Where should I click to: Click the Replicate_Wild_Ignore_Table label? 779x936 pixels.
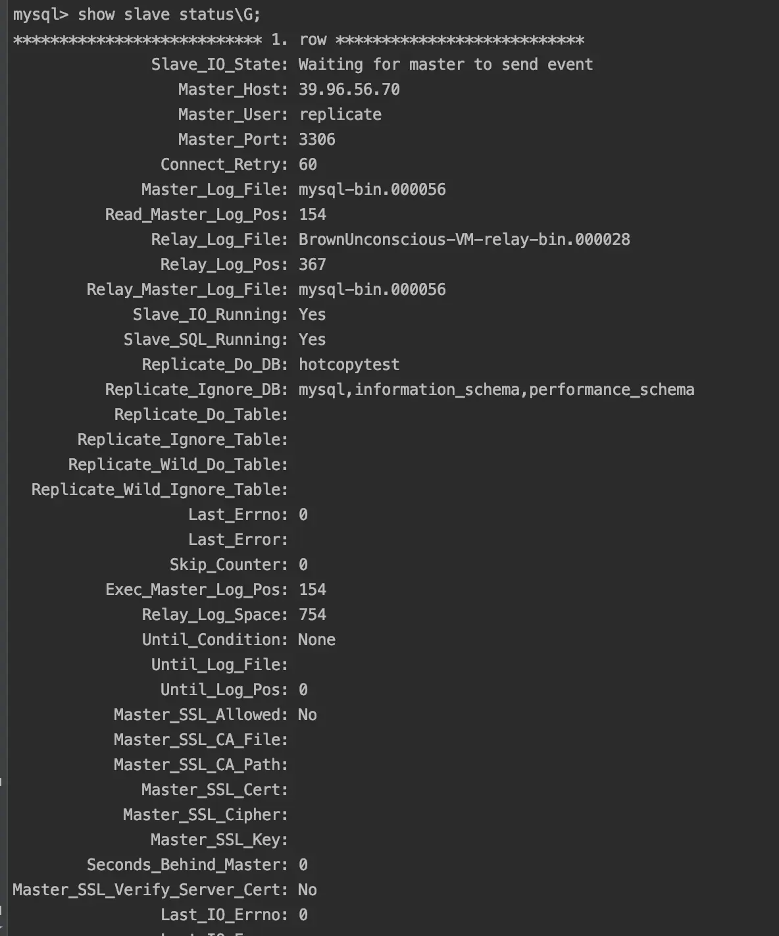click(x=159, y=490)
